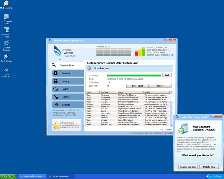The height and width of the screenshot is (179, 224).
Task: Click the get full real-time protection banner
Action: [67, 125]
